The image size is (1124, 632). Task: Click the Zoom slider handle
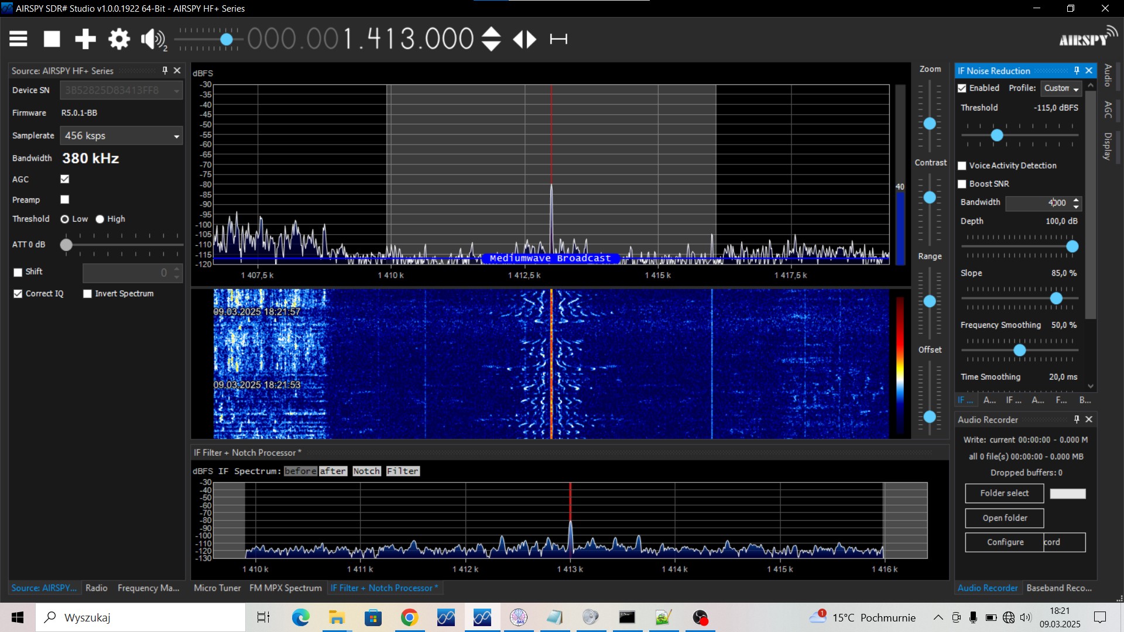[930, 124]
